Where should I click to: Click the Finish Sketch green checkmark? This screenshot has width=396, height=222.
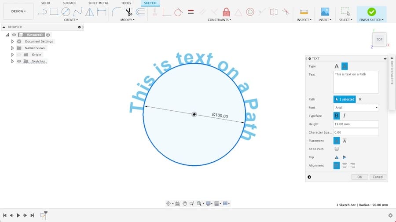click(371, 12)
